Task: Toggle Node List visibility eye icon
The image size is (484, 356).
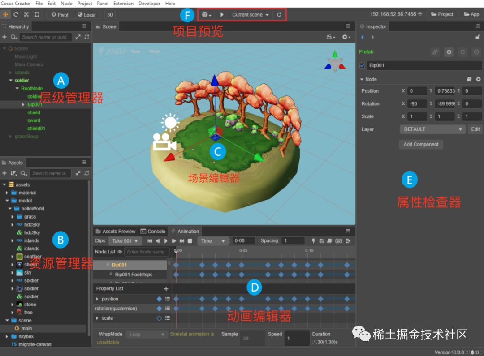Action: coord(120,252)
